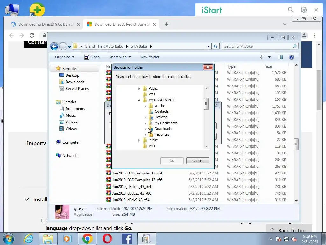Click the Windows Start orb
Screen dimensions: 326x245
tap(9, 239)
